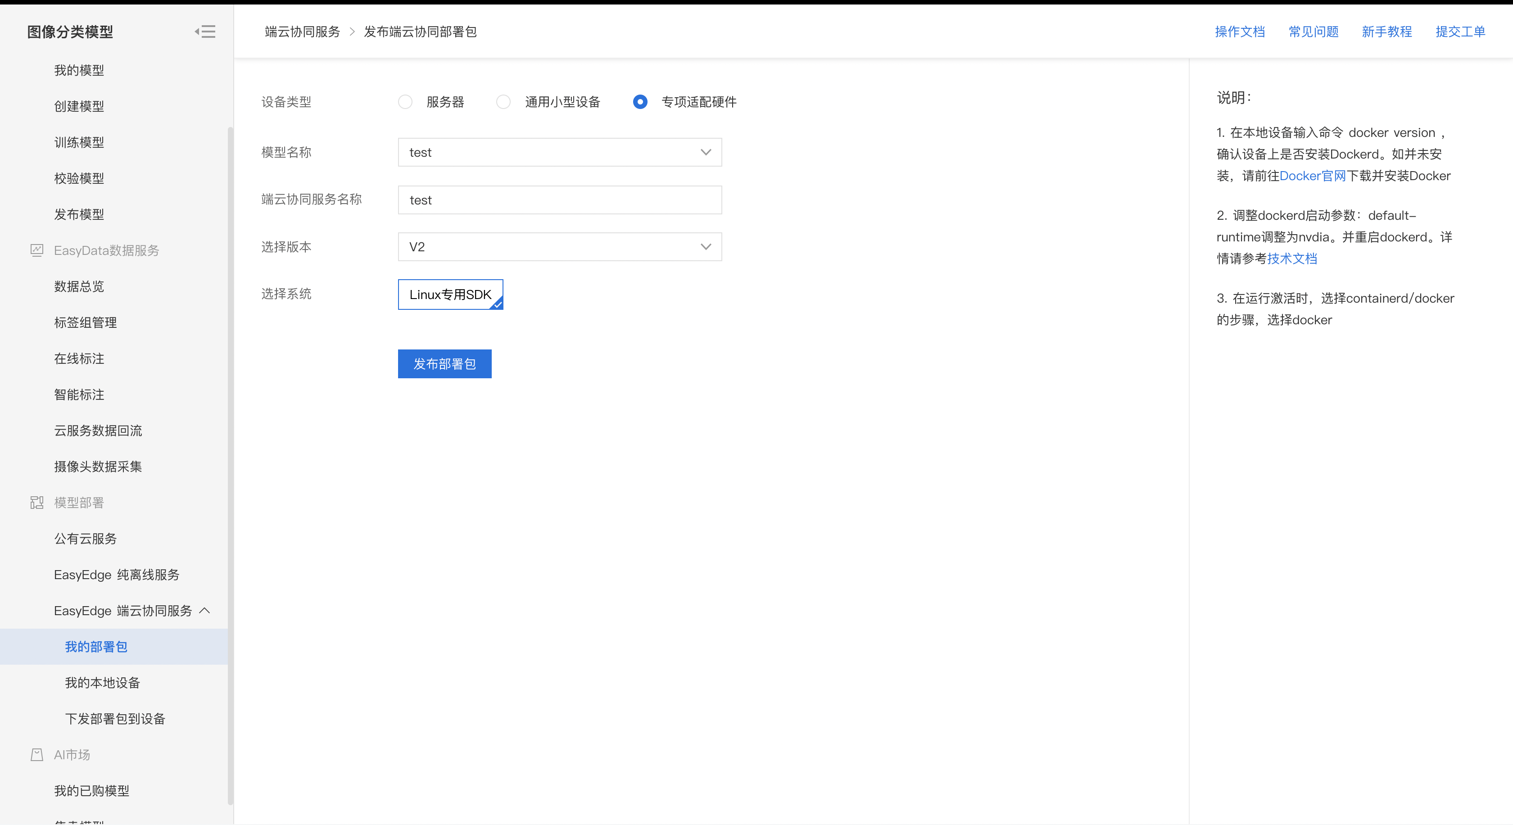The width and height of the screenshot is (1513, 825).
Task: Open 发布模型 sidebar item
Action: [79, 214]
